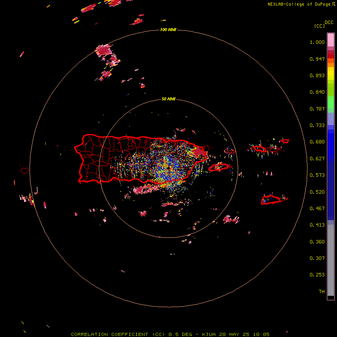Click the 1.000 scale value
Viewport: 337px width, 337px height.
pos(317,42)
